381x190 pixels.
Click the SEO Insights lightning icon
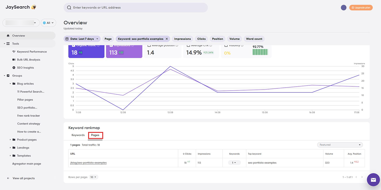click(x=14, y=68)
